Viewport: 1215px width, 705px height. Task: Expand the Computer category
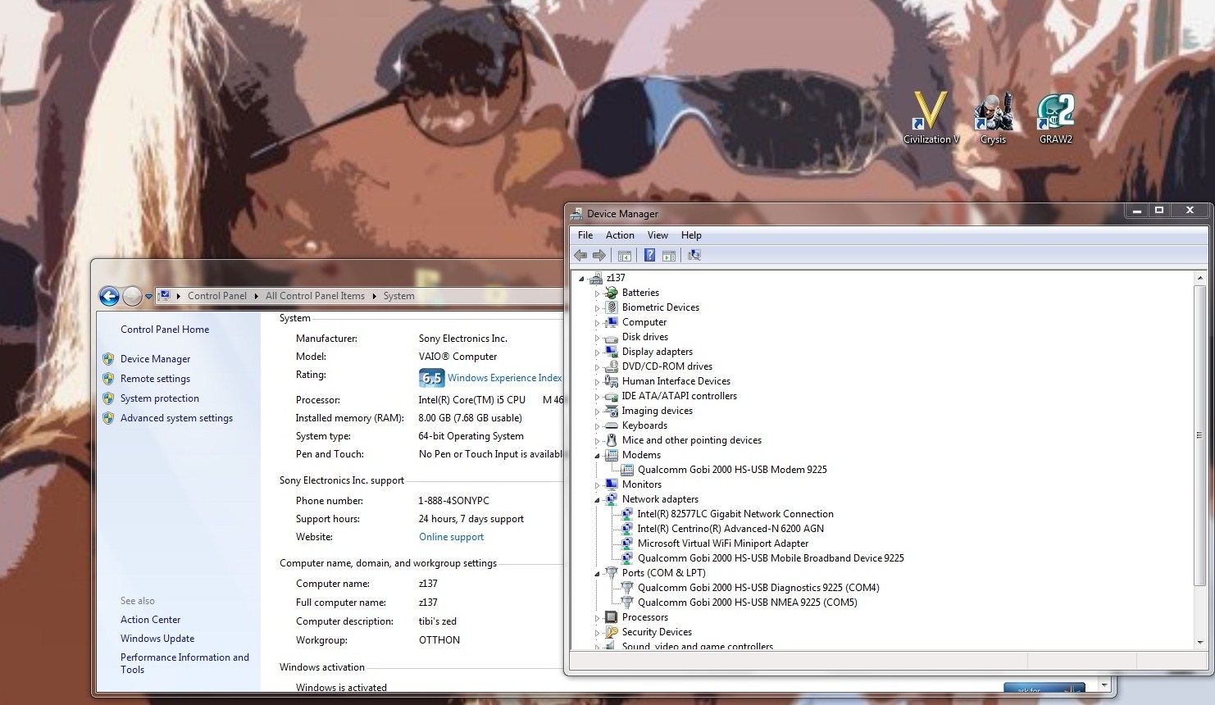pos(597,323)
